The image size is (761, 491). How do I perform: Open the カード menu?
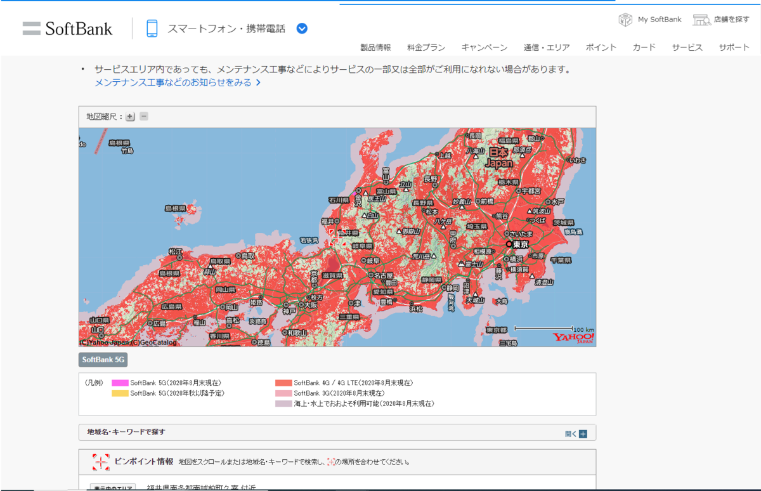coord(644,48)
